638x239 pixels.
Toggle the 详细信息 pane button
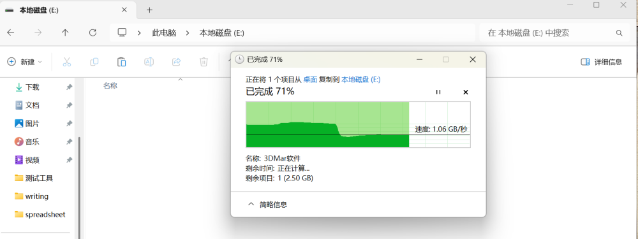[602, 62]
